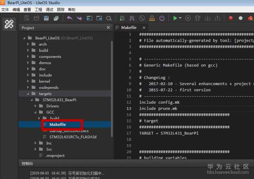The image size is (254, 179).
Task: Open the 查看 menu
Action: click(27, 10)
